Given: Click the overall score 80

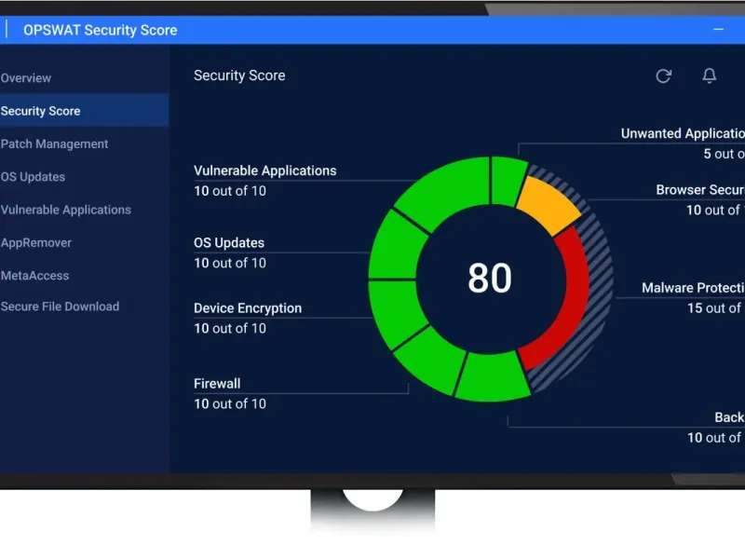Looking at the screenshot, I should (x=490, y=278).
